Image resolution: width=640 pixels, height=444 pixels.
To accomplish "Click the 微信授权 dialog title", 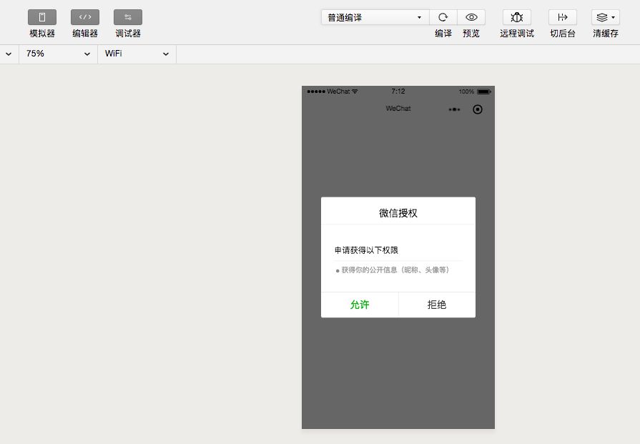I will pos(398,213).
